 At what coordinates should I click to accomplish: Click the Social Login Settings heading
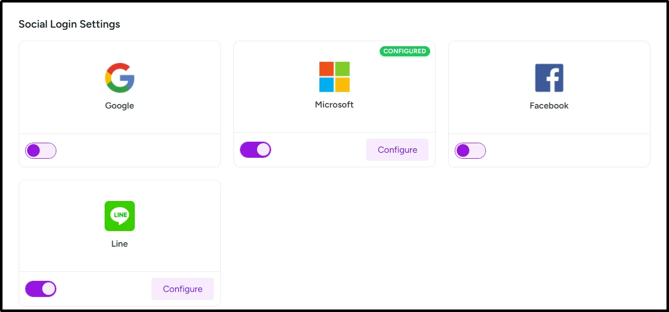click(x=69, y=24)
